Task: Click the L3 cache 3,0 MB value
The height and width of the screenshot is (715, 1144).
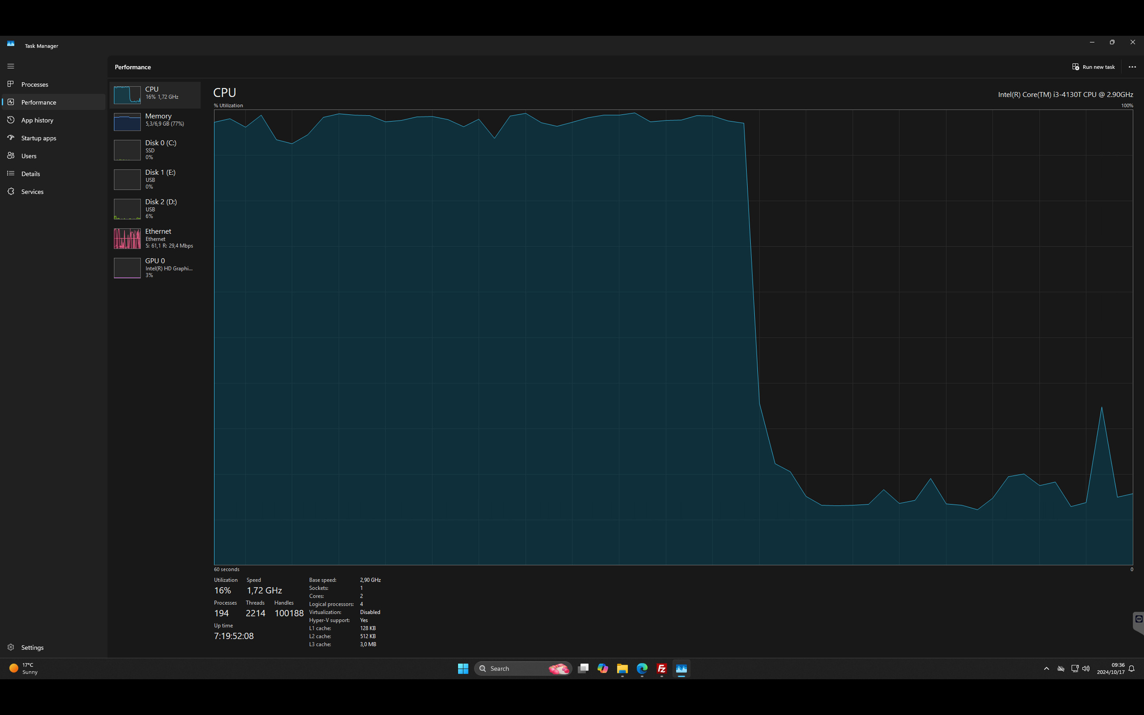Action: pyautogui.click(x=368, y=644)
